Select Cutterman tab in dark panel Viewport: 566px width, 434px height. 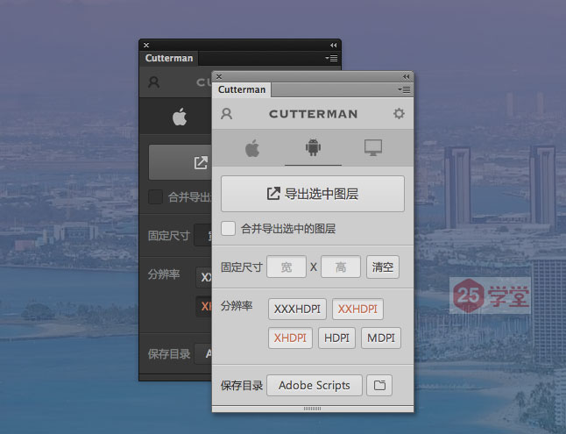[x=169, y=58]
